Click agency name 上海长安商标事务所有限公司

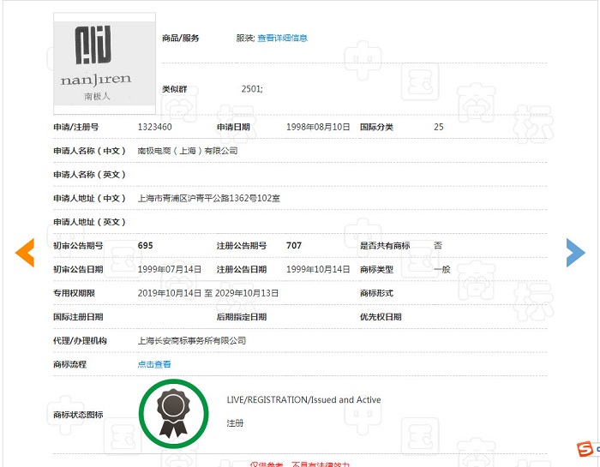click(x=192, y=340)
